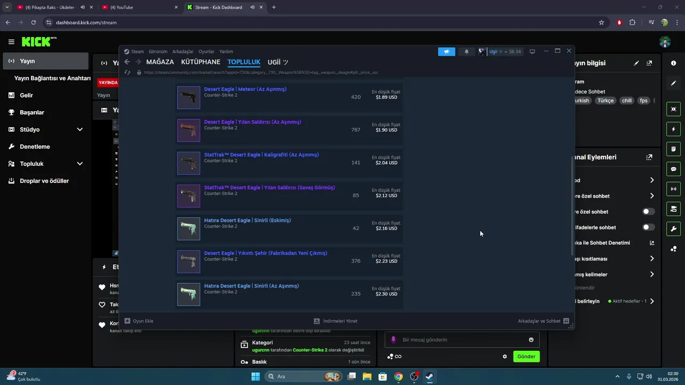Open the MAĞAZA tab in Steam
The width and height of the screenshot is (685, 385).
pos(160,62)
